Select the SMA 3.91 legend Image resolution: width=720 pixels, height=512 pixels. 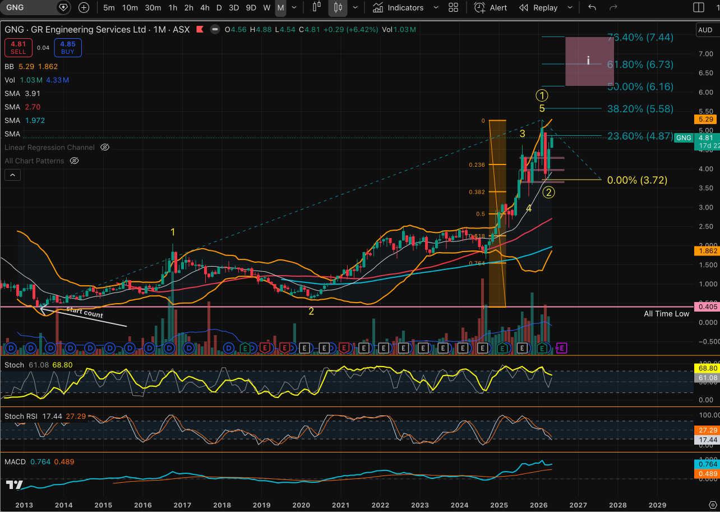tap(23, 93)
